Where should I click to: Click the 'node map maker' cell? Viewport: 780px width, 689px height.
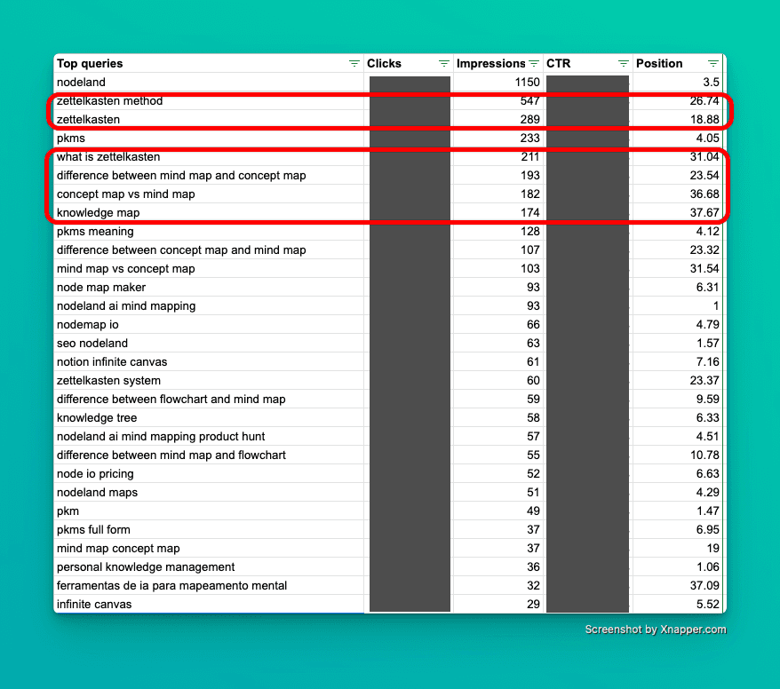pyautogui.click(x=209, y=288)
